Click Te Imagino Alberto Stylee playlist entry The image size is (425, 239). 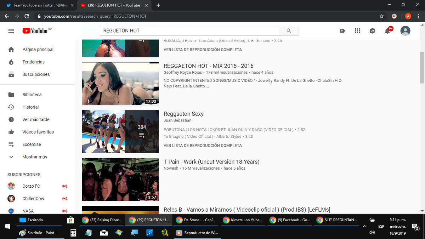(208, 136)
